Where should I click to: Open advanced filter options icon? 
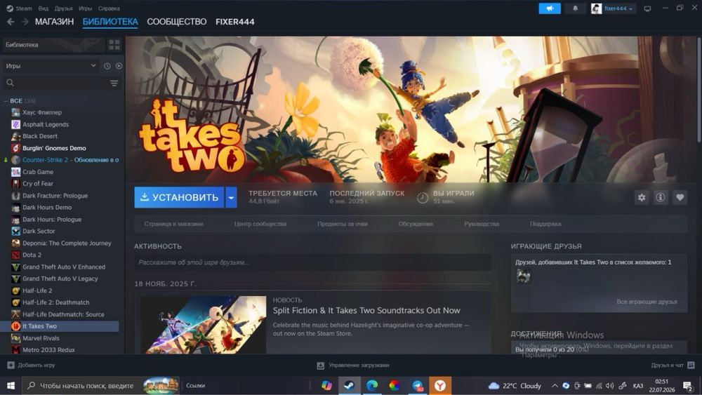[x=114, y=83]
